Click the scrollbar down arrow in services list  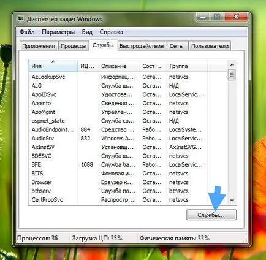[x=232, y=200]
